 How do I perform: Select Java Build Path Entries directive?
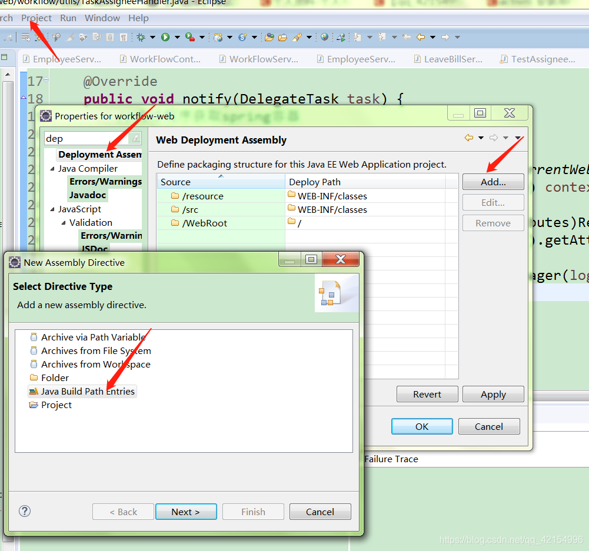pyautogui.click(x=82, y=391)
